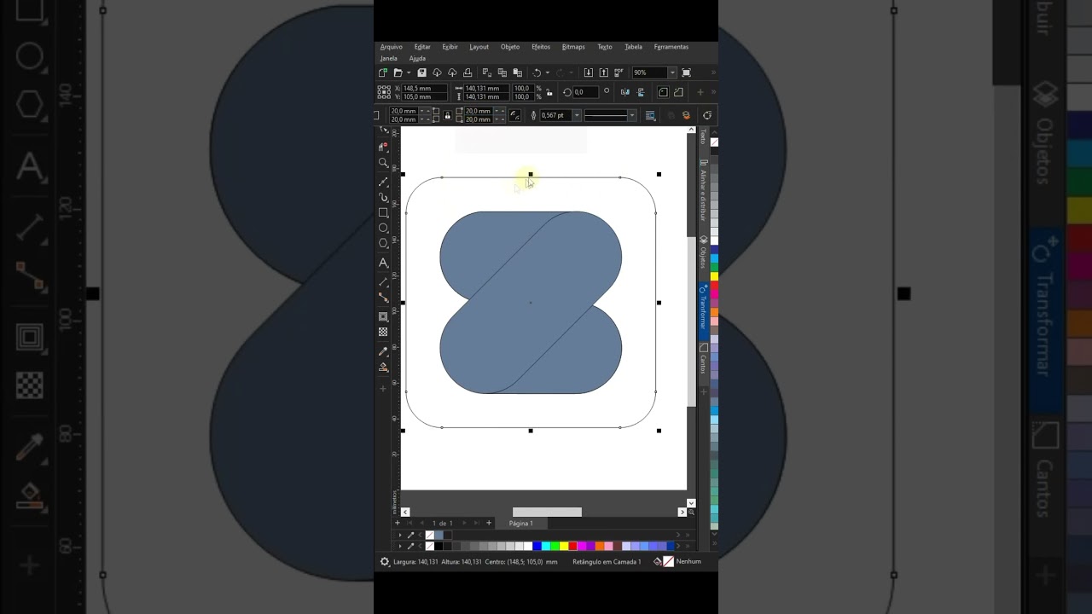Select the Transparency checkerboard tool
Viewport: 1092px width, 614px height.
click(383, 332)
